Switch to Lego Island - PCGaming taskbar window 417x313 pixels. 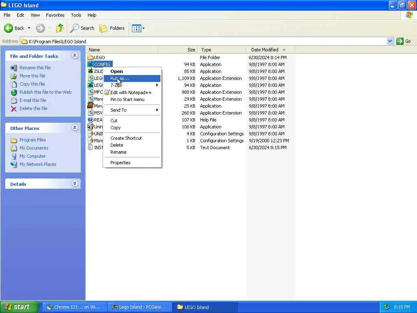140,307
